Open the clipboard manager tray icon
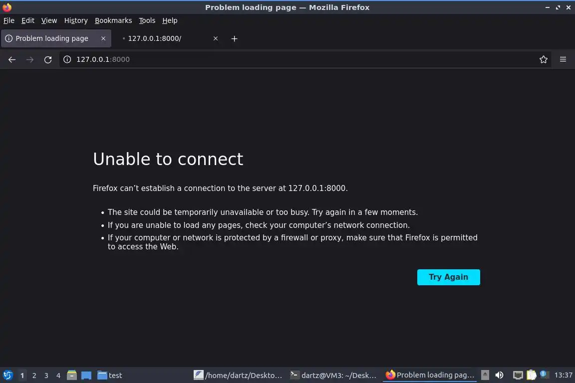575x383 pixels. 532,375
